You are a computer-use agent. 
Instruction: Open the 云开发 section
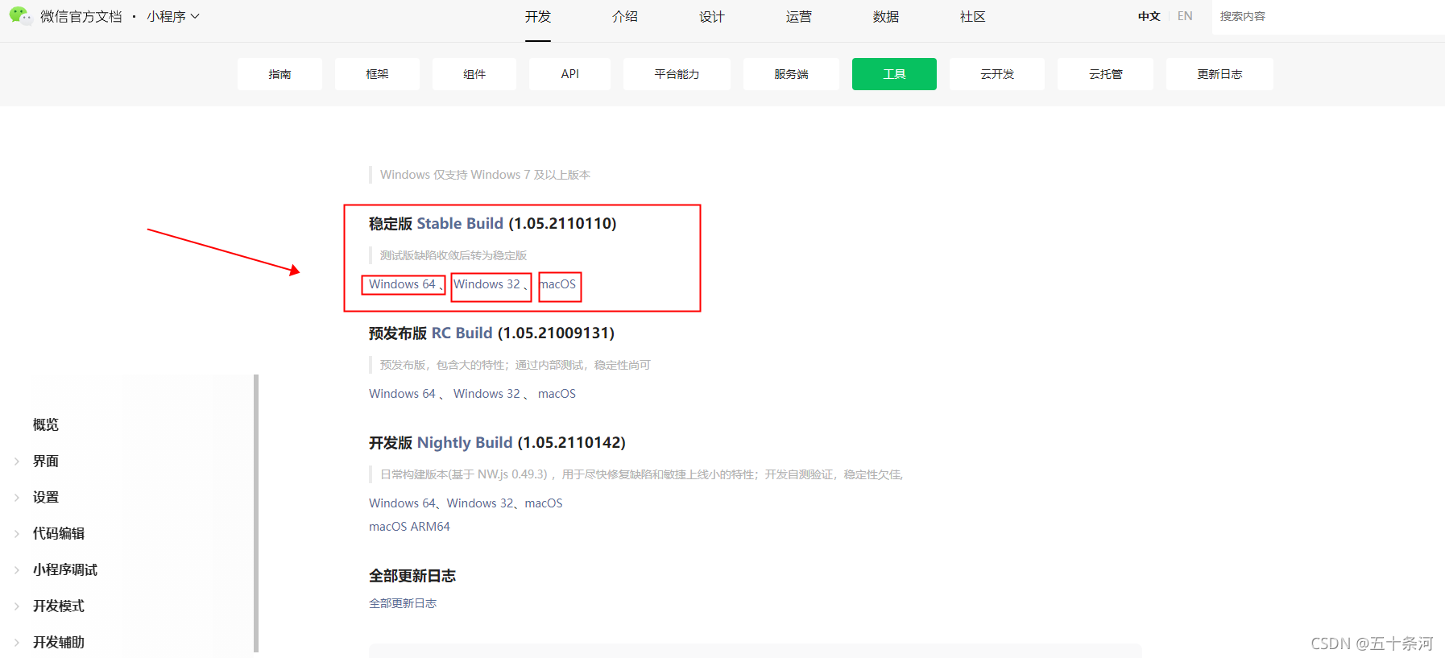click(x=997, y=74)
